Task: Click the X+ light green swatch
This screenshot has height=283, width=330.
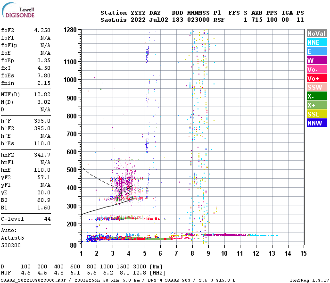Action: click(317, 105)
